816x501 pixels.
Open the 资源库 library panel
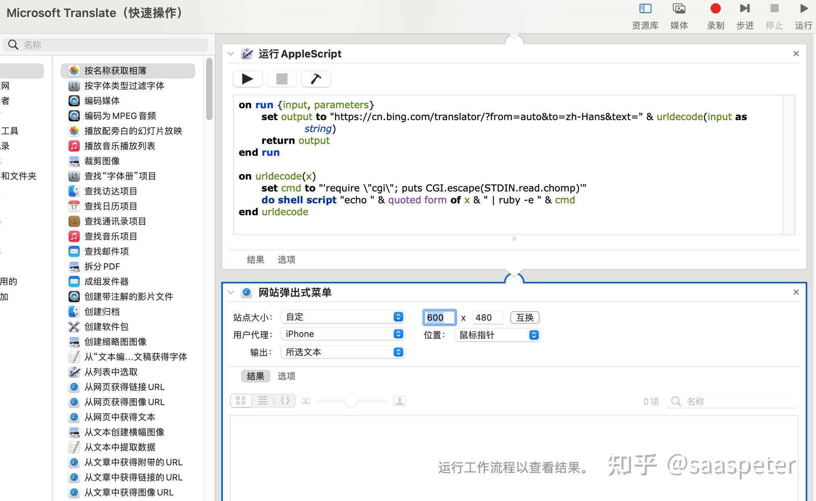point(645,16)
